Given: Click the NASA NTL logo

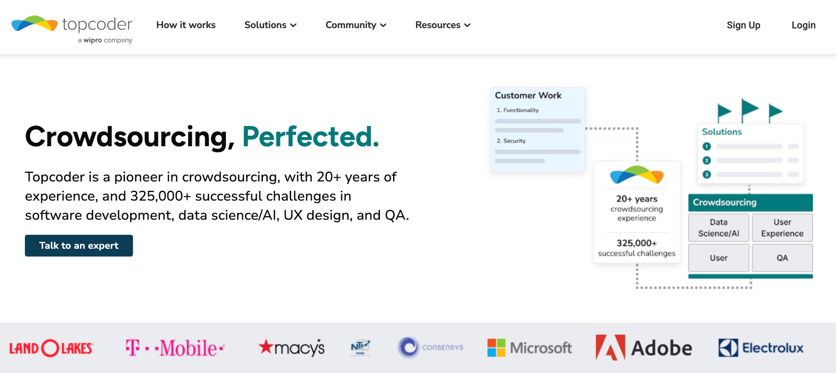Looking at the screenshot, I should (360, 348).
